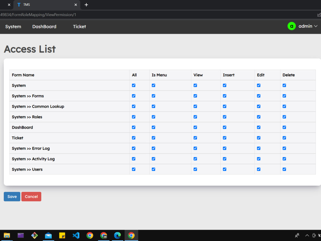The height and width of the screenshot is (241, 321).
Task: Toggle Delete for System >> Activity Log
Action: tap(284, 159)
